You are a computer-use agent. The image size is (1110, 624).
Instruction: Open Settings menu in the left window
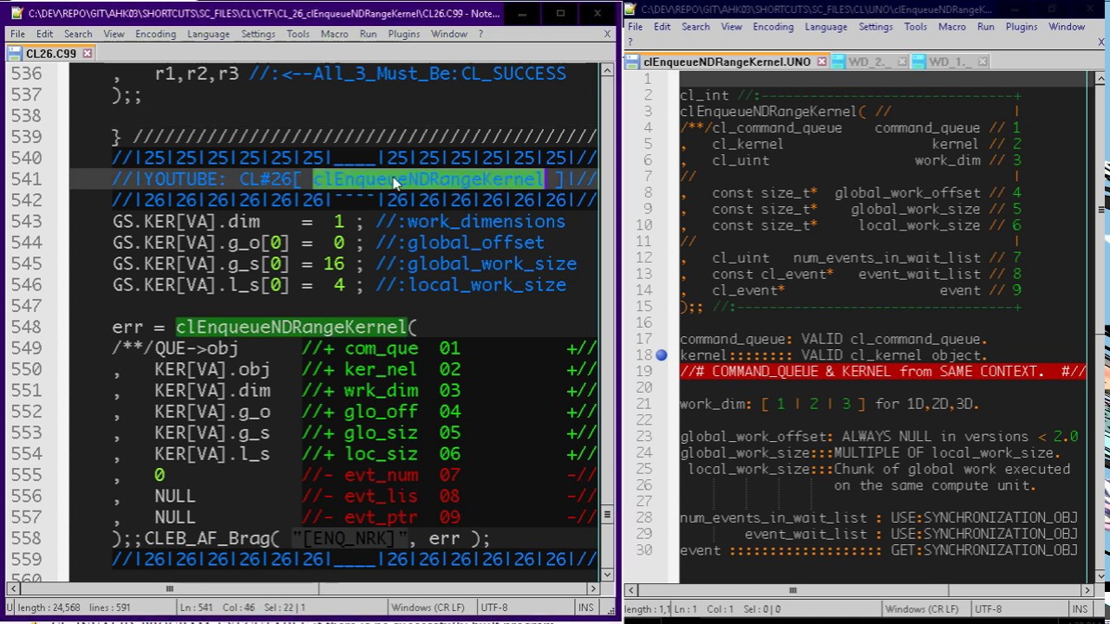click(258, 34)
